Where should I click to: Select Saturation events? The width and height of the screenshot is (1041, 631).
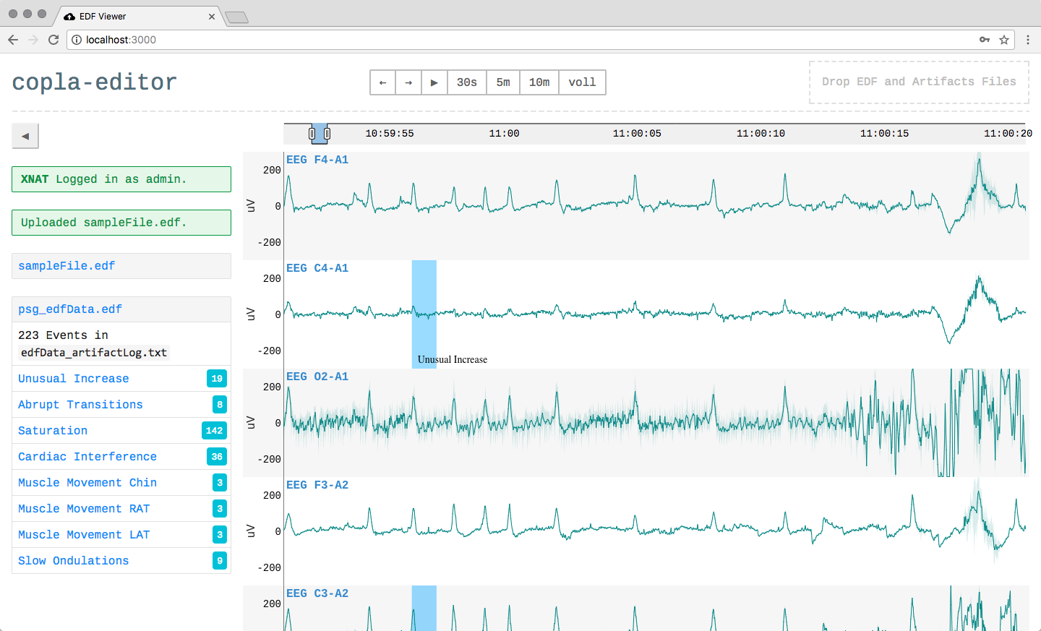point(121,431)
